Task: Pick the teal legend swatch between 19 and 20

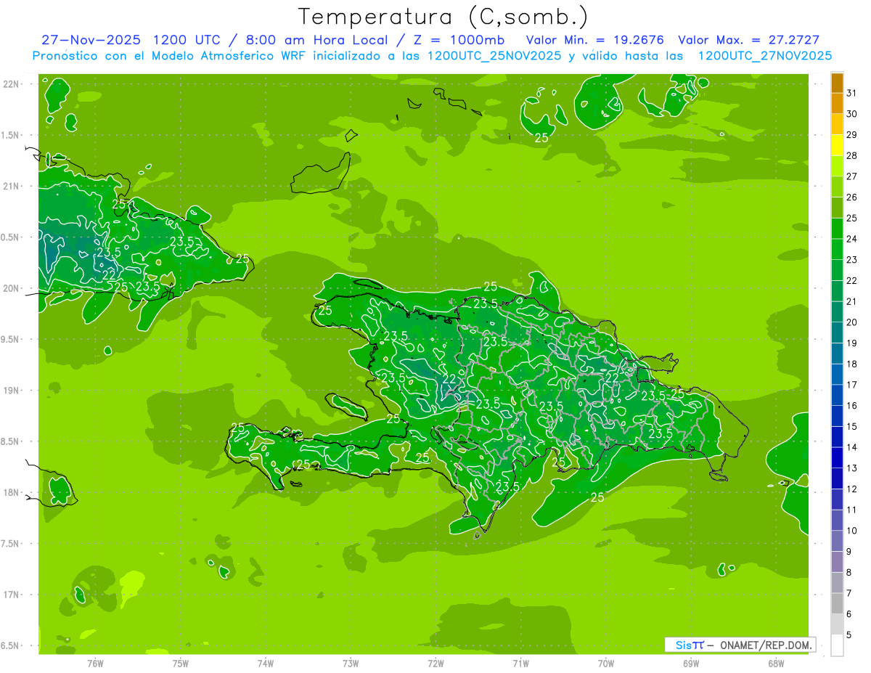Action: coord(837,333)
